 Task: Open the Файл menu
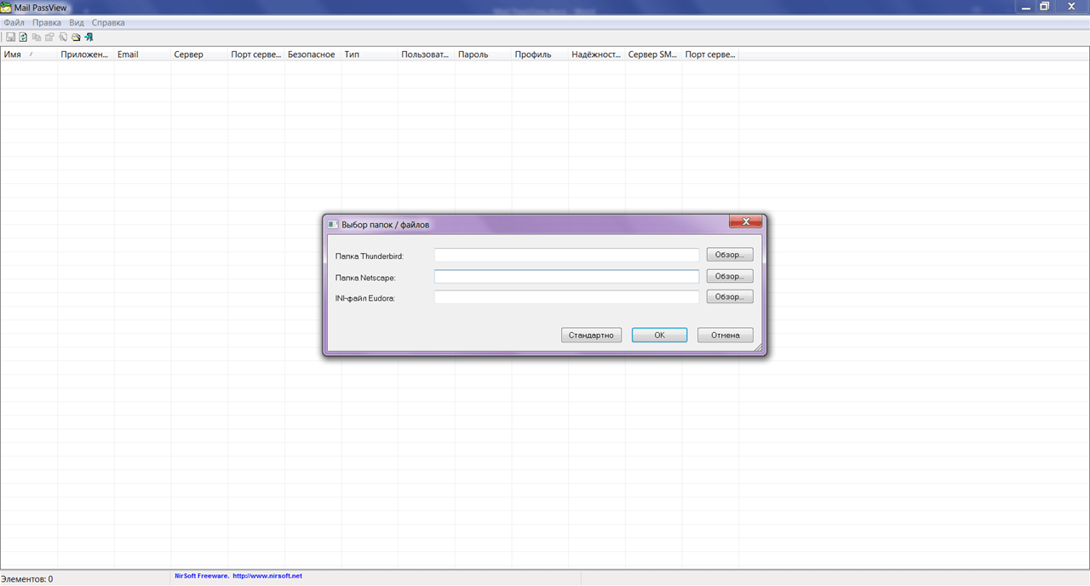(14, 23)
